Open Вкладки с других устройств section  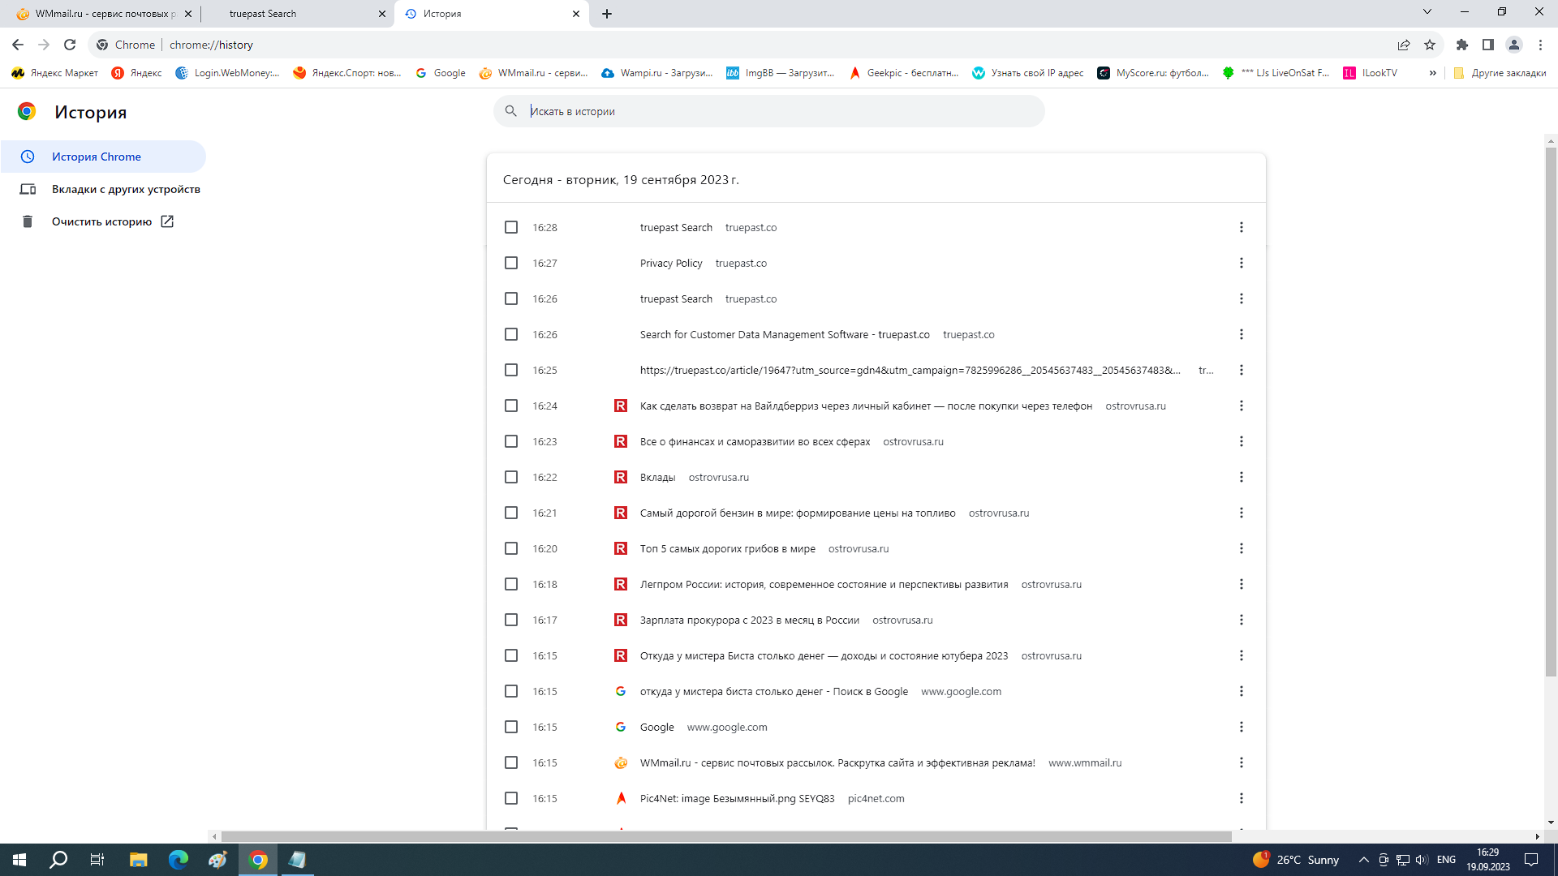pyautogui.click(x=126, y=189)
